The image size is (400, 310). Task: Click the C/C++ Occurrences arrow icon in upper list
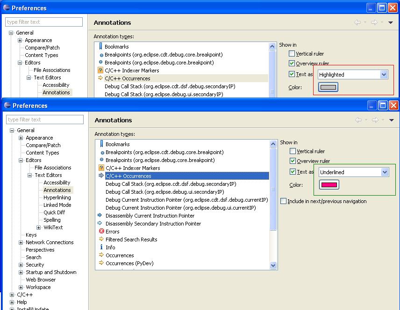(100, 78)
